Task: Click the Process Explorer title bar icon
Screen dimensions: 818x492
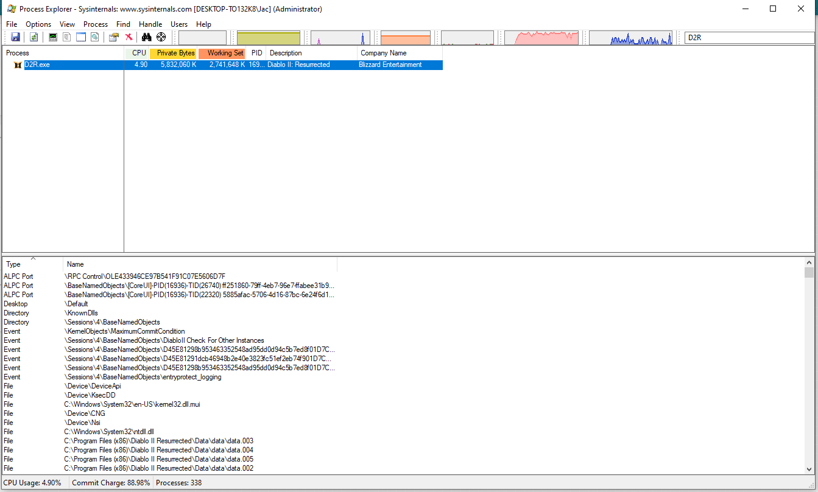Action: 11,9
